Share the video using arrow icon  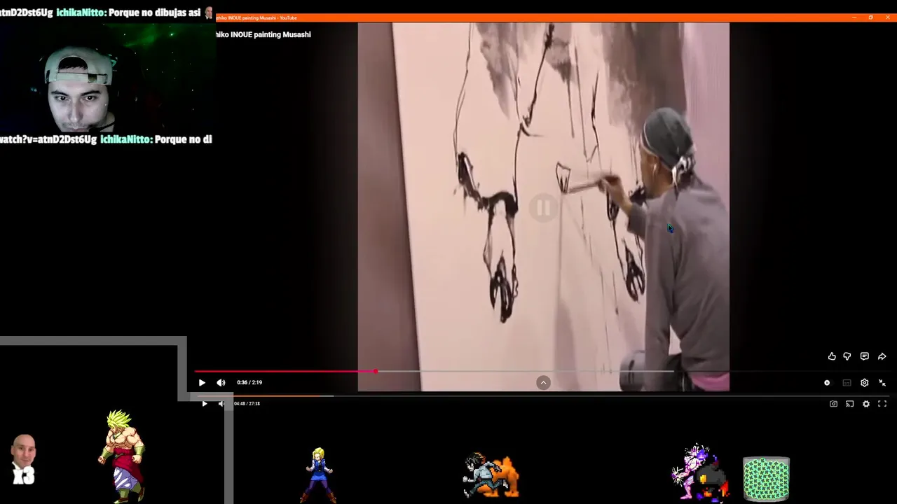point(882,356)
